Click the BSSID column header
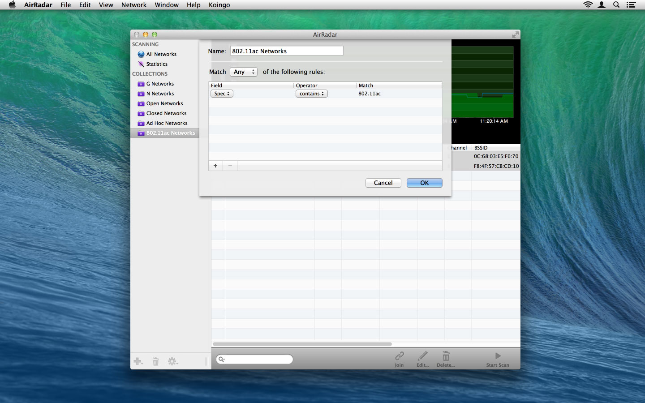Screen dimensions: 645x403 pos(496,148)
